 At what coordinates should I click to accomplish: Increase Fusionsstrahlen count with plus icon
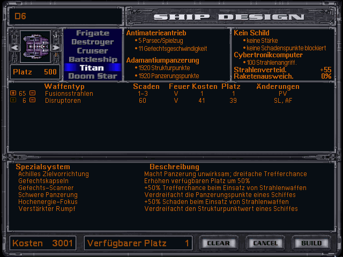[x=13, y=93]
